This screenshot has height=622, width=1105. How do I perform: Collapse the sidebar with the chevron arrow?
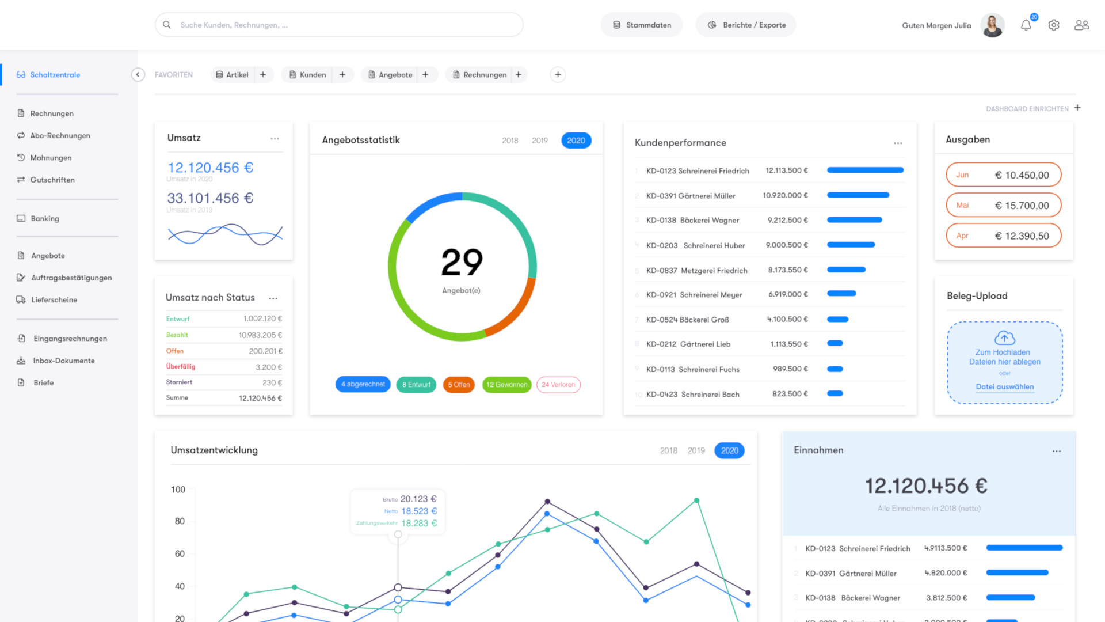point(138,75)
